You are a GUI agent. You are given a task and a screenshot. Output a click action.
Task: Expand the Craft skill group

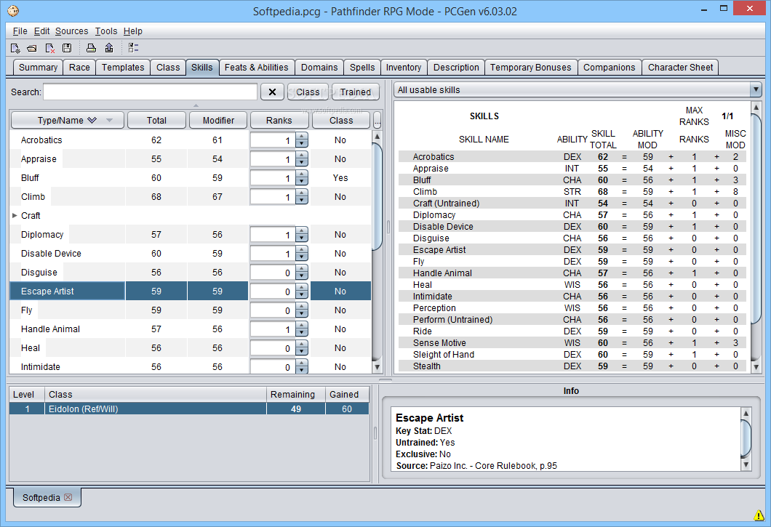[15, 215]
